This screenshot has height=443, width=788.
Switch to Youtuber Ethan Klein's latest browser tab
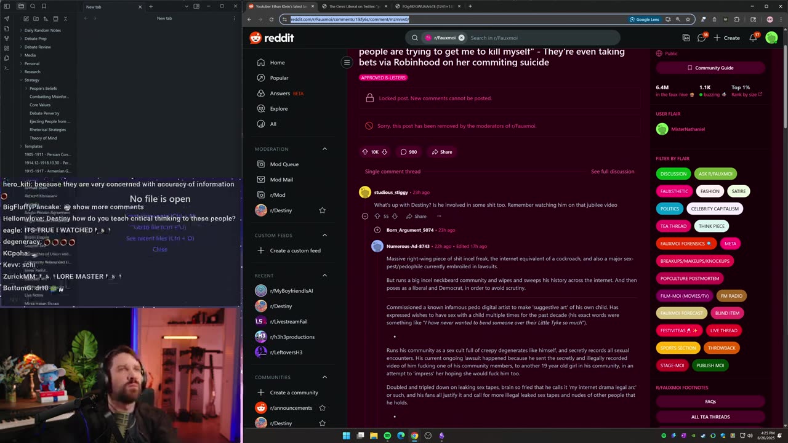281,6
